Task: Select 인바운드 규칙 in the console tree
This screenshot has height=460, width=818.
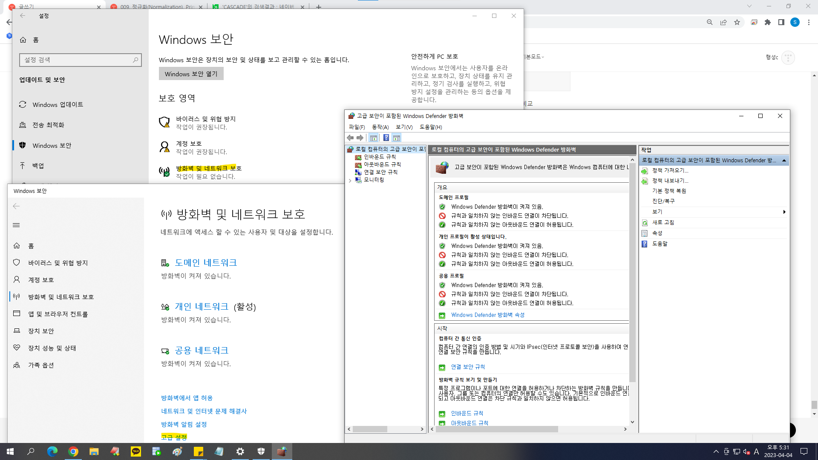Action: [380, 157]
